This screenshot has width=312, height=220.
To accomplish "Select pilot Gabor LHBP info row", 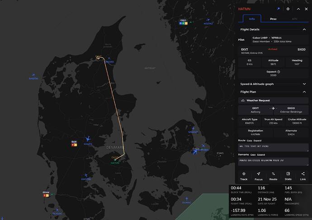I will click(279, 40).
